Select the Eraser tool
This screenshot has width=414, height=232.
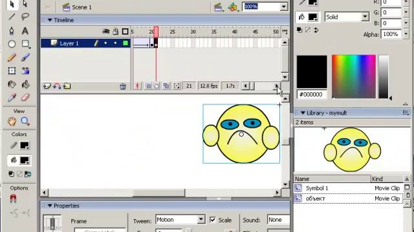click(25, 97)
